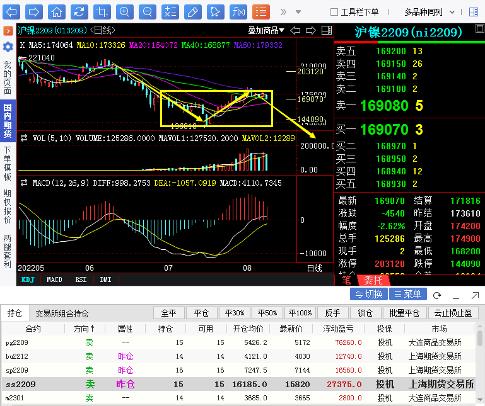485x406 pixels.
Task: Sort positions by 方向 column header
Action: [85, 329]
